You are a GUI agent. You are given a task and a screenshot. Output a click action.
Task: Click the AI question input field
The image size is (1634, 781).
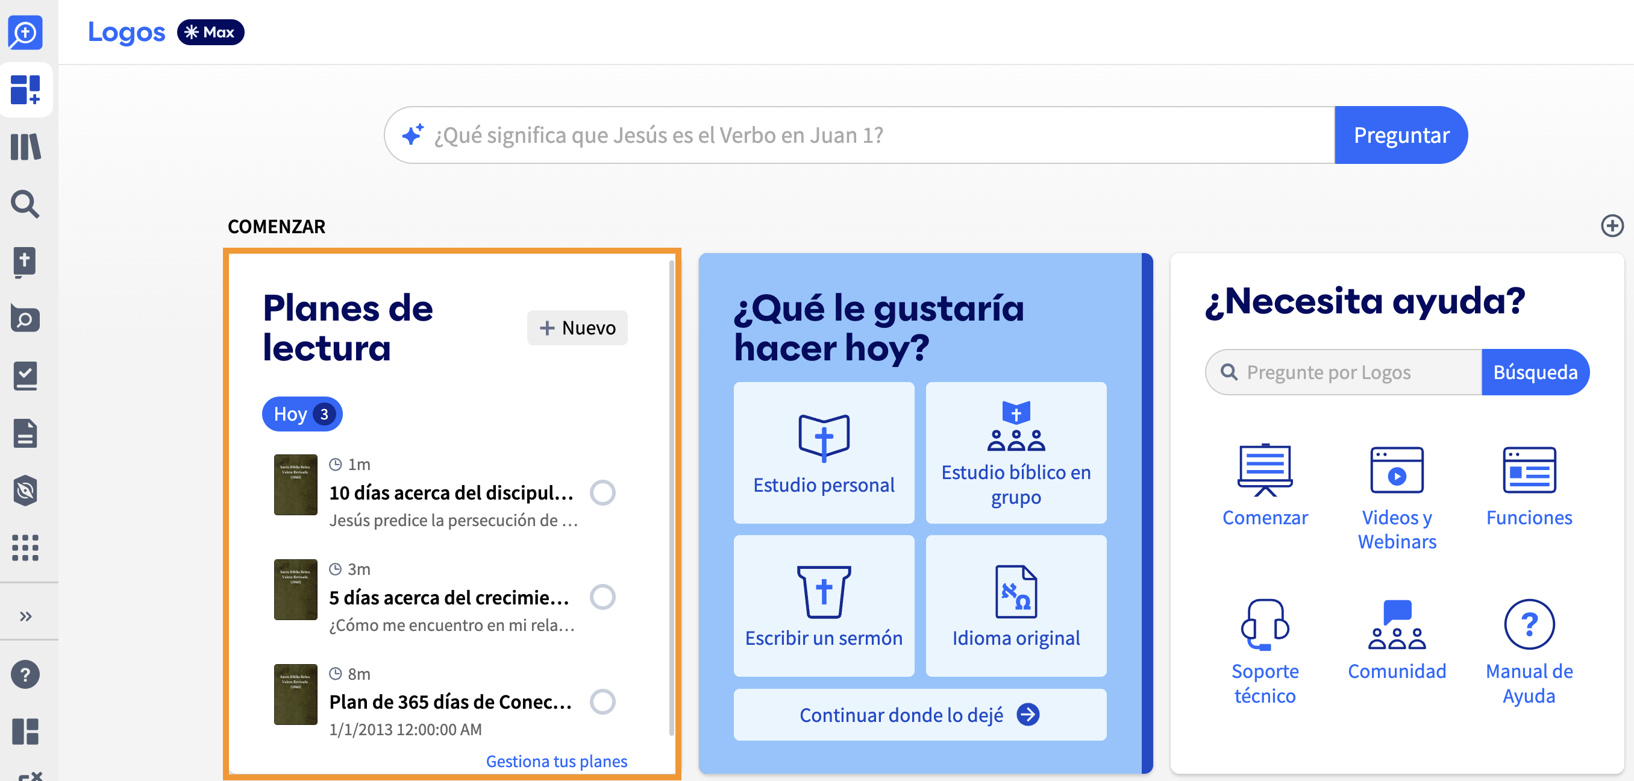click(860, 135)
